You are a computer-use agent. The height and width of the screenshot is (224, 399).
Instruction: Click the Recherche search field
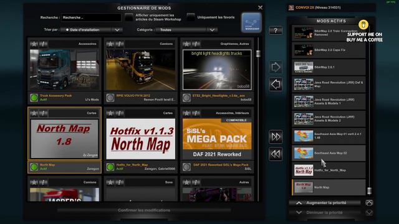(91, 17)
